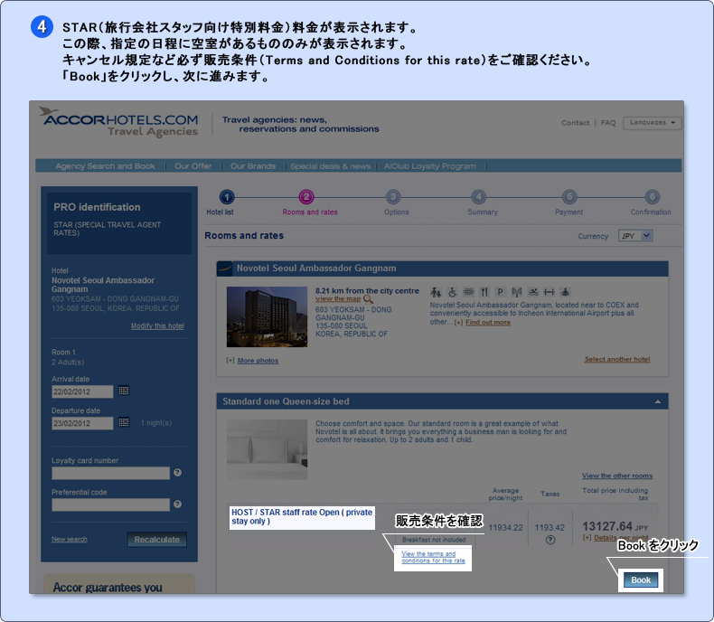The image size is (714, 622).
Task: Click Modify this hotel link
Action: pyautogui.click(x=157, y=326)
